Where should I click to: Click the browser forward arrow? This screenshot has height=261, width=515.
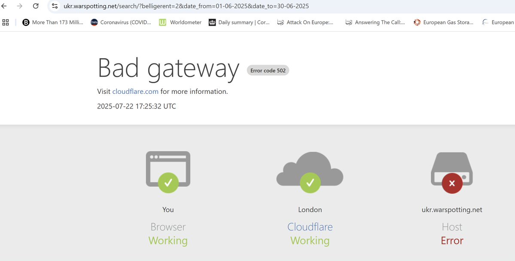pyautogui.click(x=20, y=6)
